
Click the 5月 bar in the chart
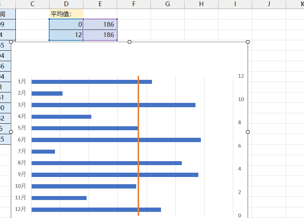pyautogui.click(x=84, y=128)
